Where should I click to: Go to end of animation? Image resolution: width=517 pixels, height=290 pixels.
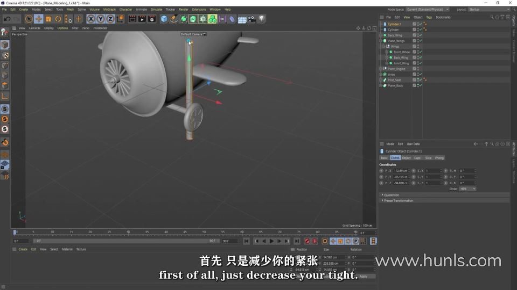tap(297, 241)
